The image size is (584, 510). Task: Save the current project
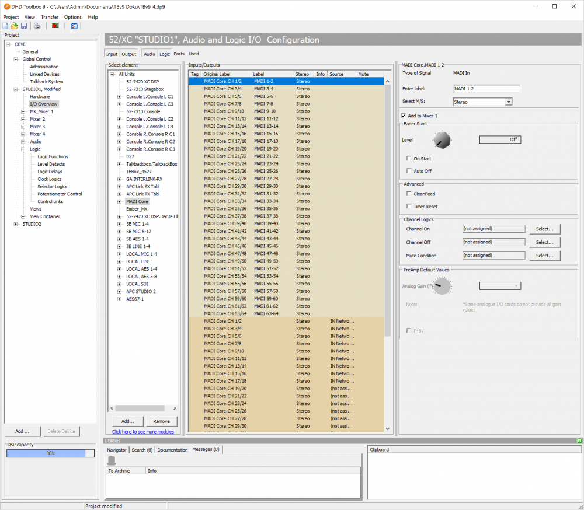(24, 26)
